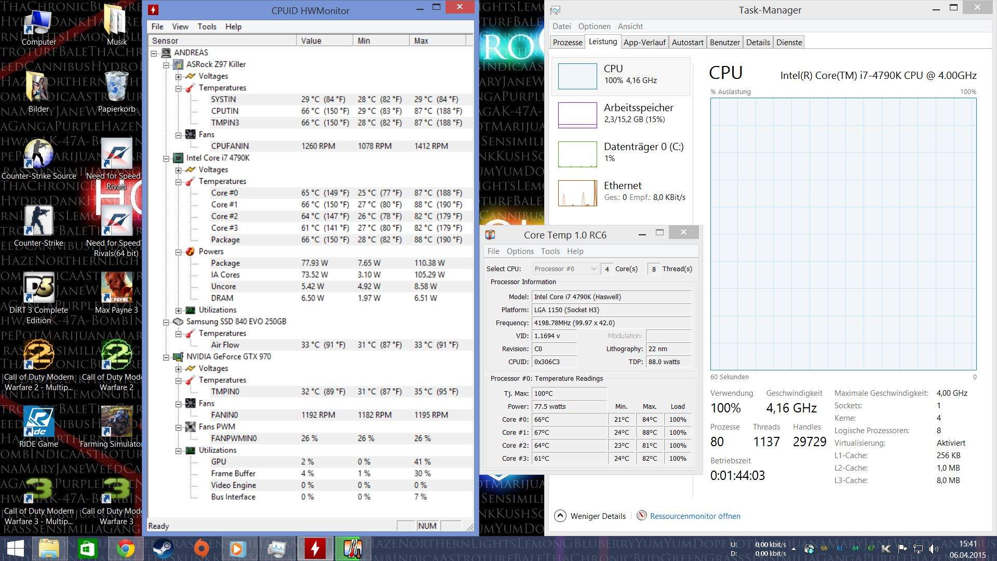Open the Papierkorb recycle bin icon
The image size is (997, 561).
click(x=116, y=92)
